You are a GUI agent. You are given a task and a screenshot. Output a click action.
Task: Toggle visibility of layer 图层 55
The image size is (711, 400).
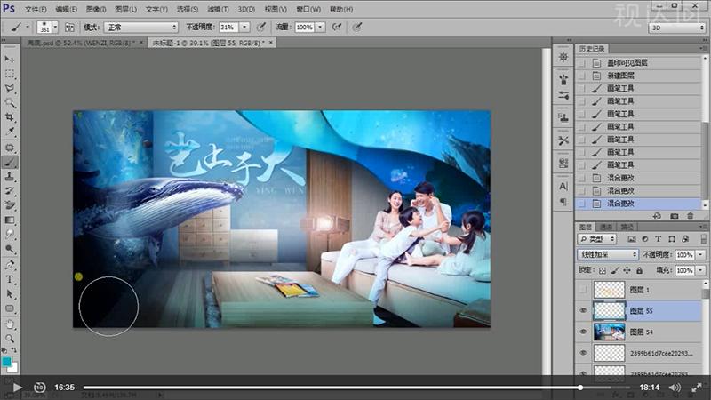tap(584, 310)
